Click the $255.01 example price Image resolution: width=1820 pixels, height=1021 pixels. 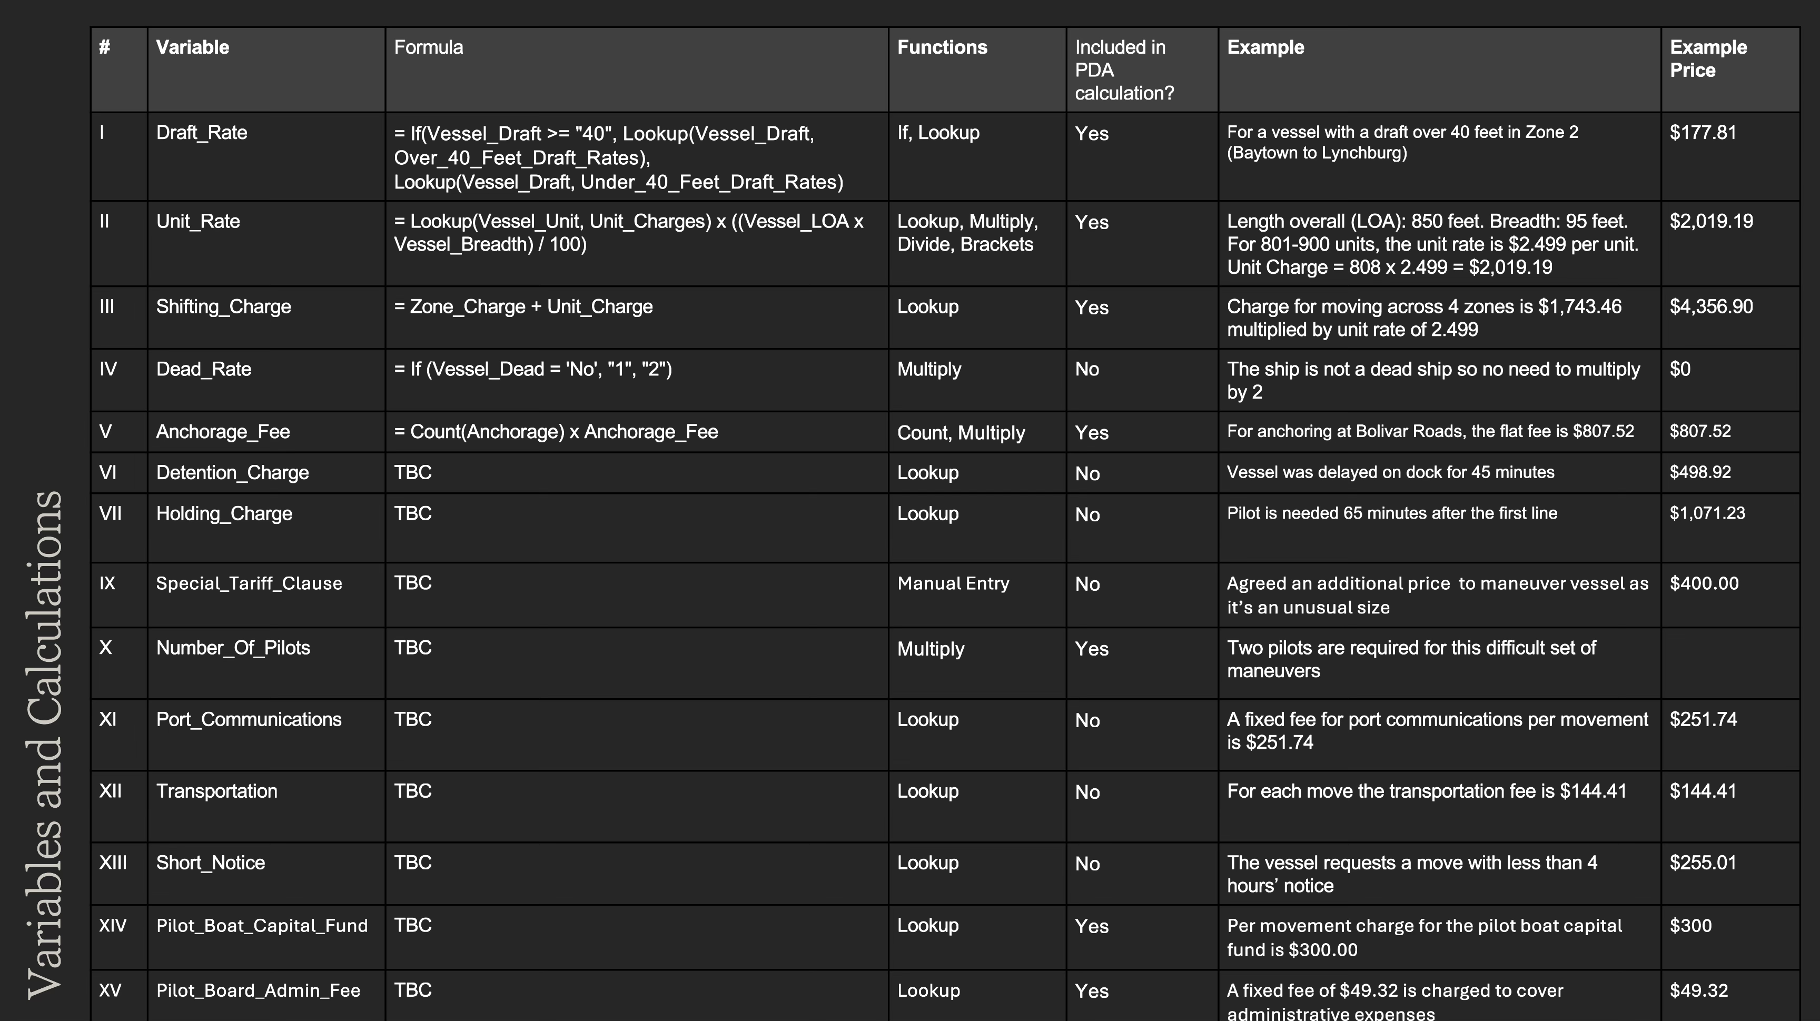coord(1703,863)
